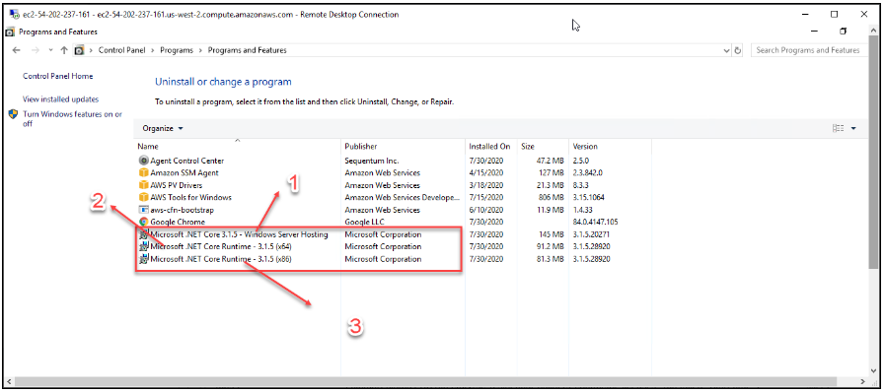Click the up-one-level arrow button
This screenshot has width=885, height=392.
(64, 50)
